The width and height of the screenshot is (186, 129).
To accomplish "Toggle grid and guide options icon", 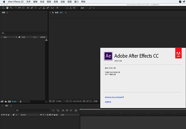I will click(67, 101).
